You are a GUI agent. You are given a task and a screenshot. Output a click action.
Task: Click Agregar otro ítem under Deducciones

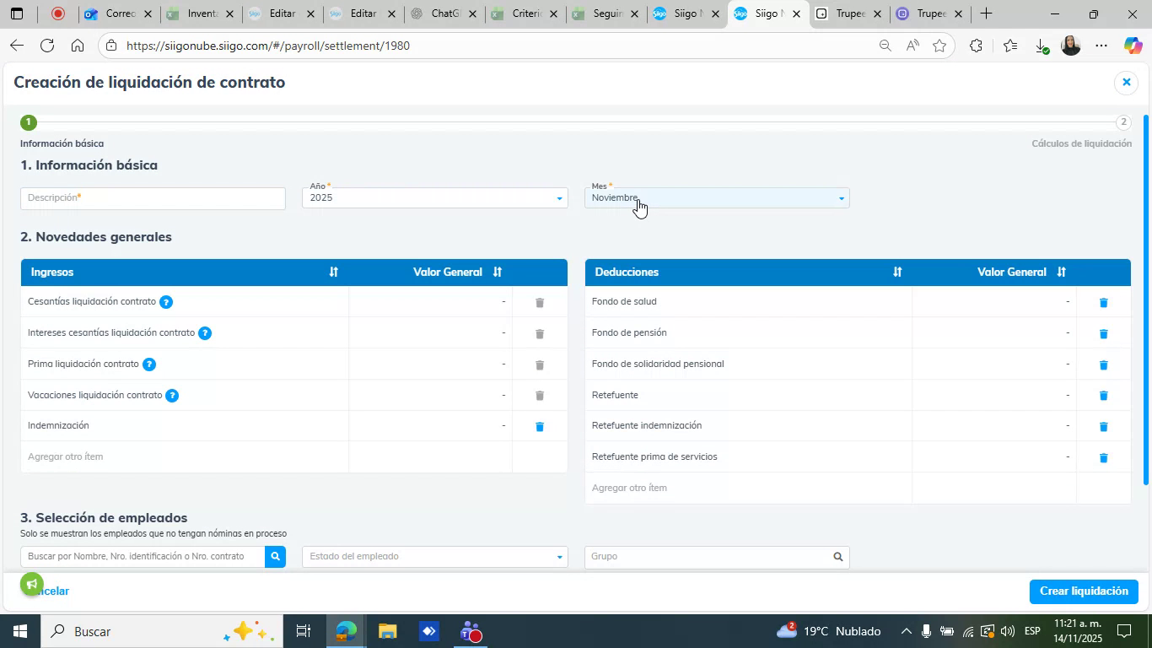coord(629,488)
